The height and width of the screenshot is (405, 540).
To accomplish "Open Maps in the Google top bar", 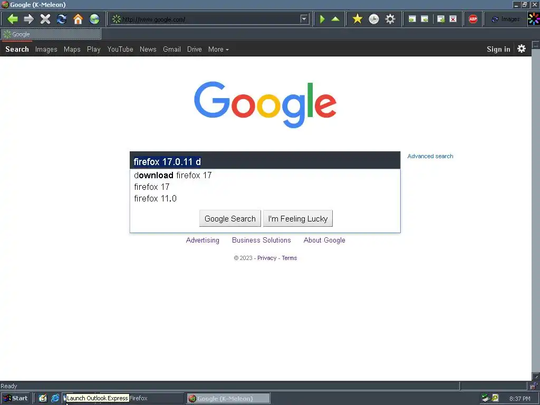I will coord(72,49).
